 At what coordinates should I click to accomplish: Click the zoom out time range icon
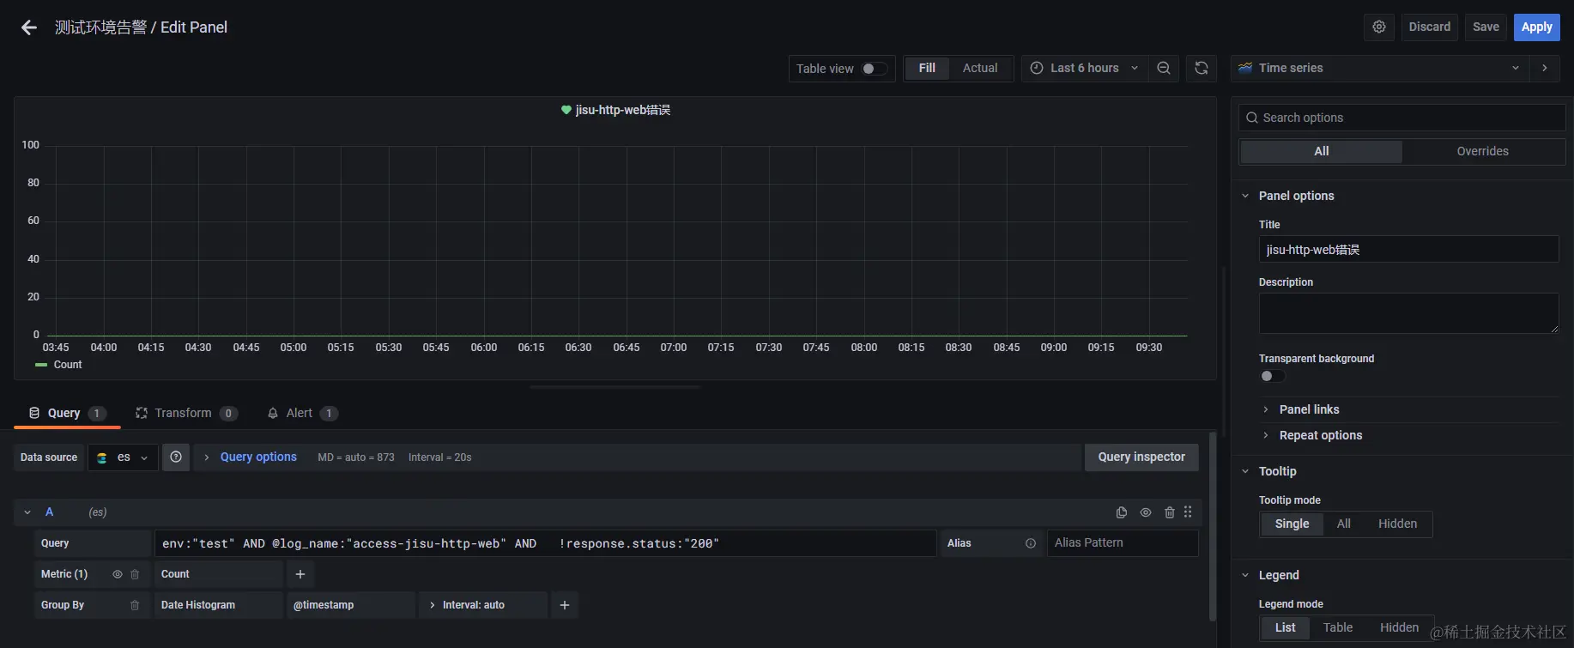pyautogui.click(x=1164, y=68)
